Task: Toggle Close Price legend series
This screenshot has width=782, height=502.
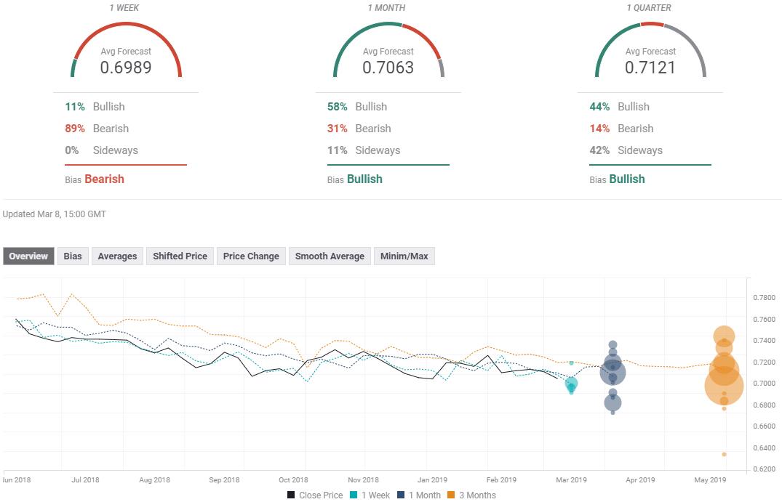Action: click(x=315, y=495)
